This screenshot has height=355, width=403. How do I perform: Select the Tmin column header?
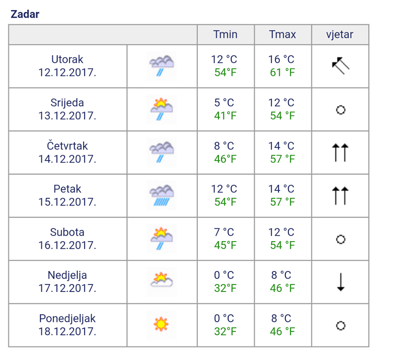click(226, 34)
